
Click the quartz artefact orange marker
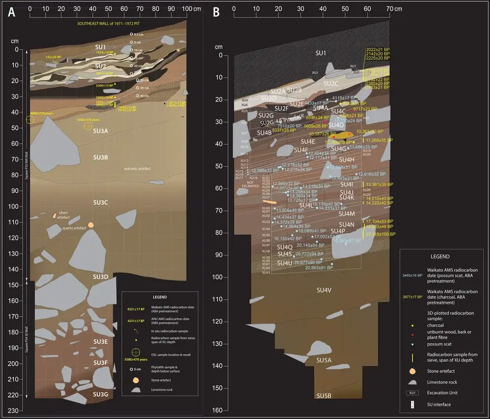click(91, 225)
